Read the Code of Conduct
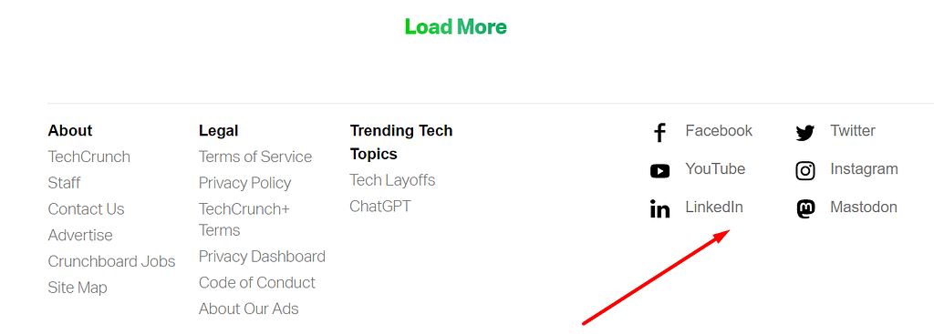Screen dimensions: 934x334 [x=257, y=283]
